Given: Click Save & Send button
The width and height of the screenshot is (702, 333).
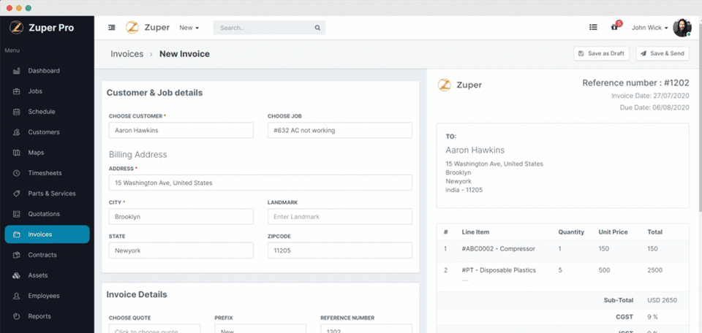Looking at the screenshot, I should coord(663,53).
